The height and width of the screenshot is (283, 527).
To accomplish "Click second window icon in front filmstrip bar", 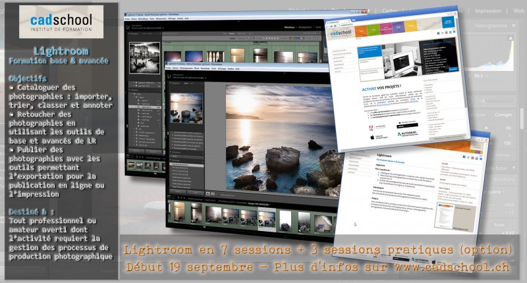I will (174, 197).
